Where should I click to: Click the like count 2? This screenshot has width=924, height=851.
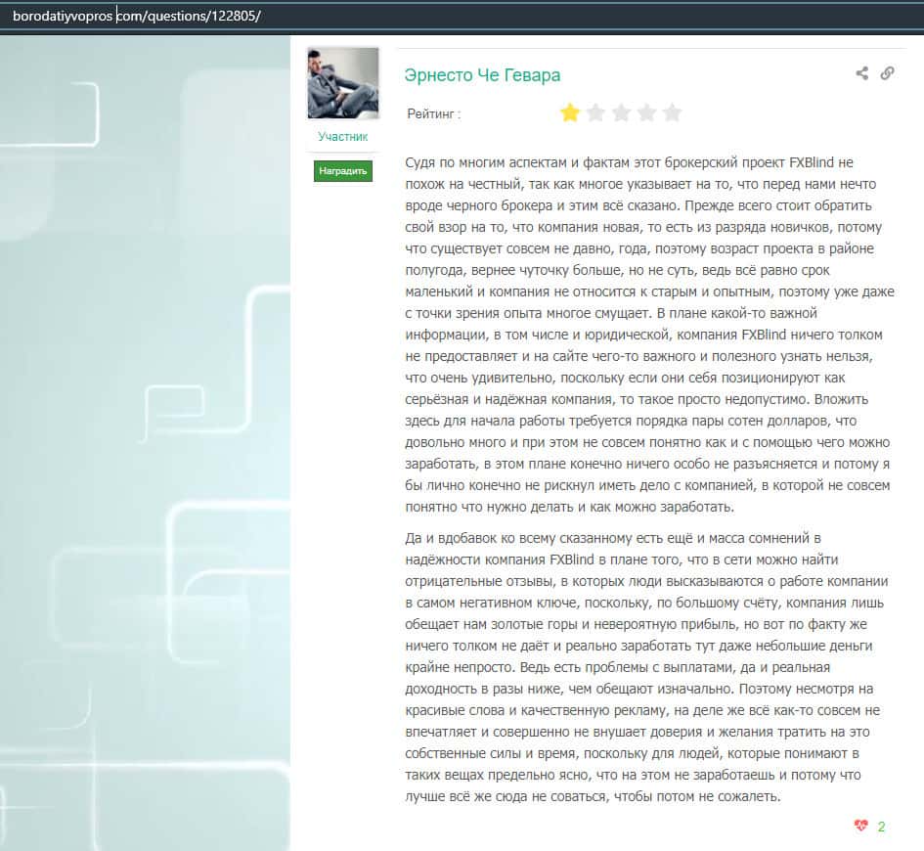881,827
